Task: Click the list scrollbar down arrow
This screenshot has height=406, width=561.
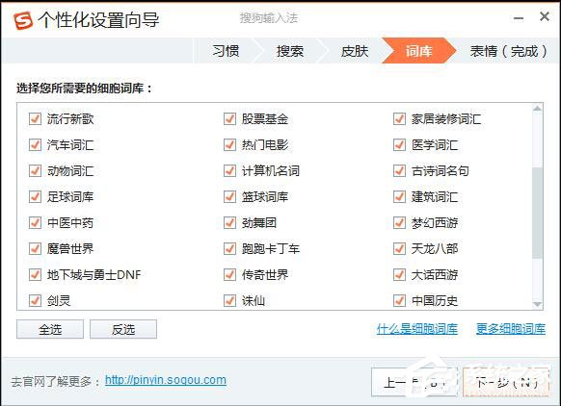Action: pos(538,304)
